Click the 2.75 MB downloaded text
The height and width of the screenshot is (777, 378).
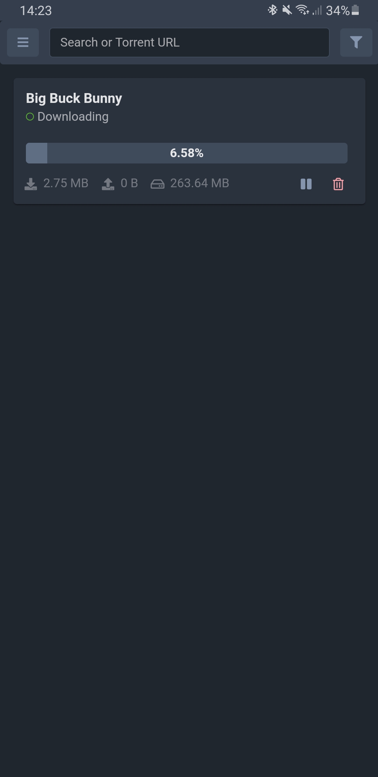(x=66, y=183)
